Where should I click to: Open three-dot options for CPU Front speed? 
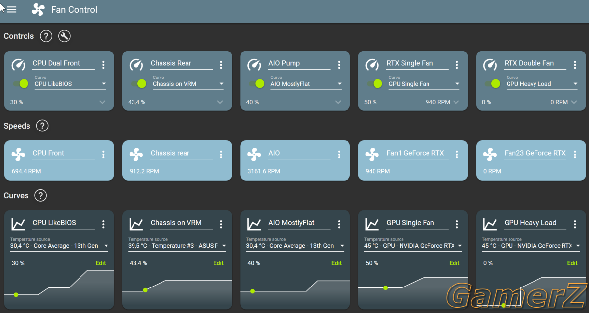click(x=103, y=155)
